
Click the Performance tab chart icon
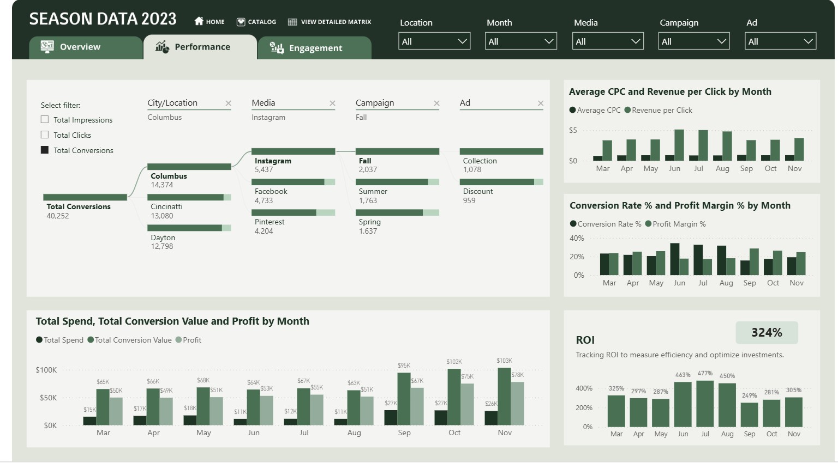click(162, 47)
